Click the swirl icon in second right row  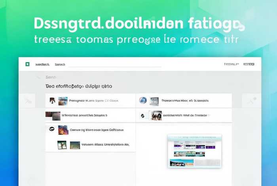point(142,116)
